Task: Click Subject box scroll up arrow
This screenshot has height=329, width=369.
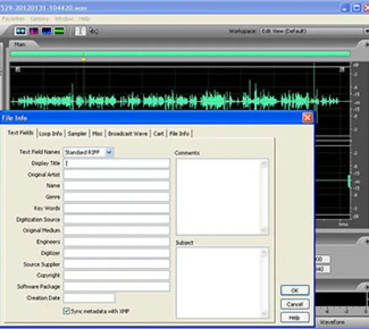Action: 264,253
